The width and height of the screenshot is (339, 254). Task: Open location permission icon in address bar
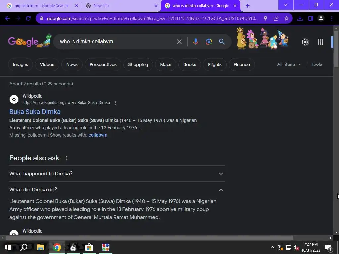click(x=266, y=19)
